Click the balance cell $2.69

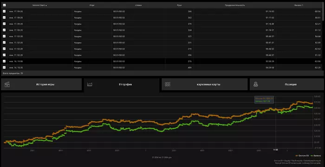pyautogui.click(x=318, y=43)
